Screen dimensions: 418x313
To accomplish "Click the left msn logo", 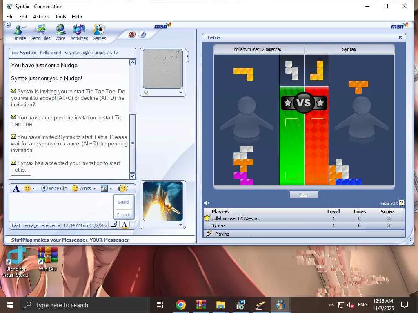I will (x=162, y=26).
